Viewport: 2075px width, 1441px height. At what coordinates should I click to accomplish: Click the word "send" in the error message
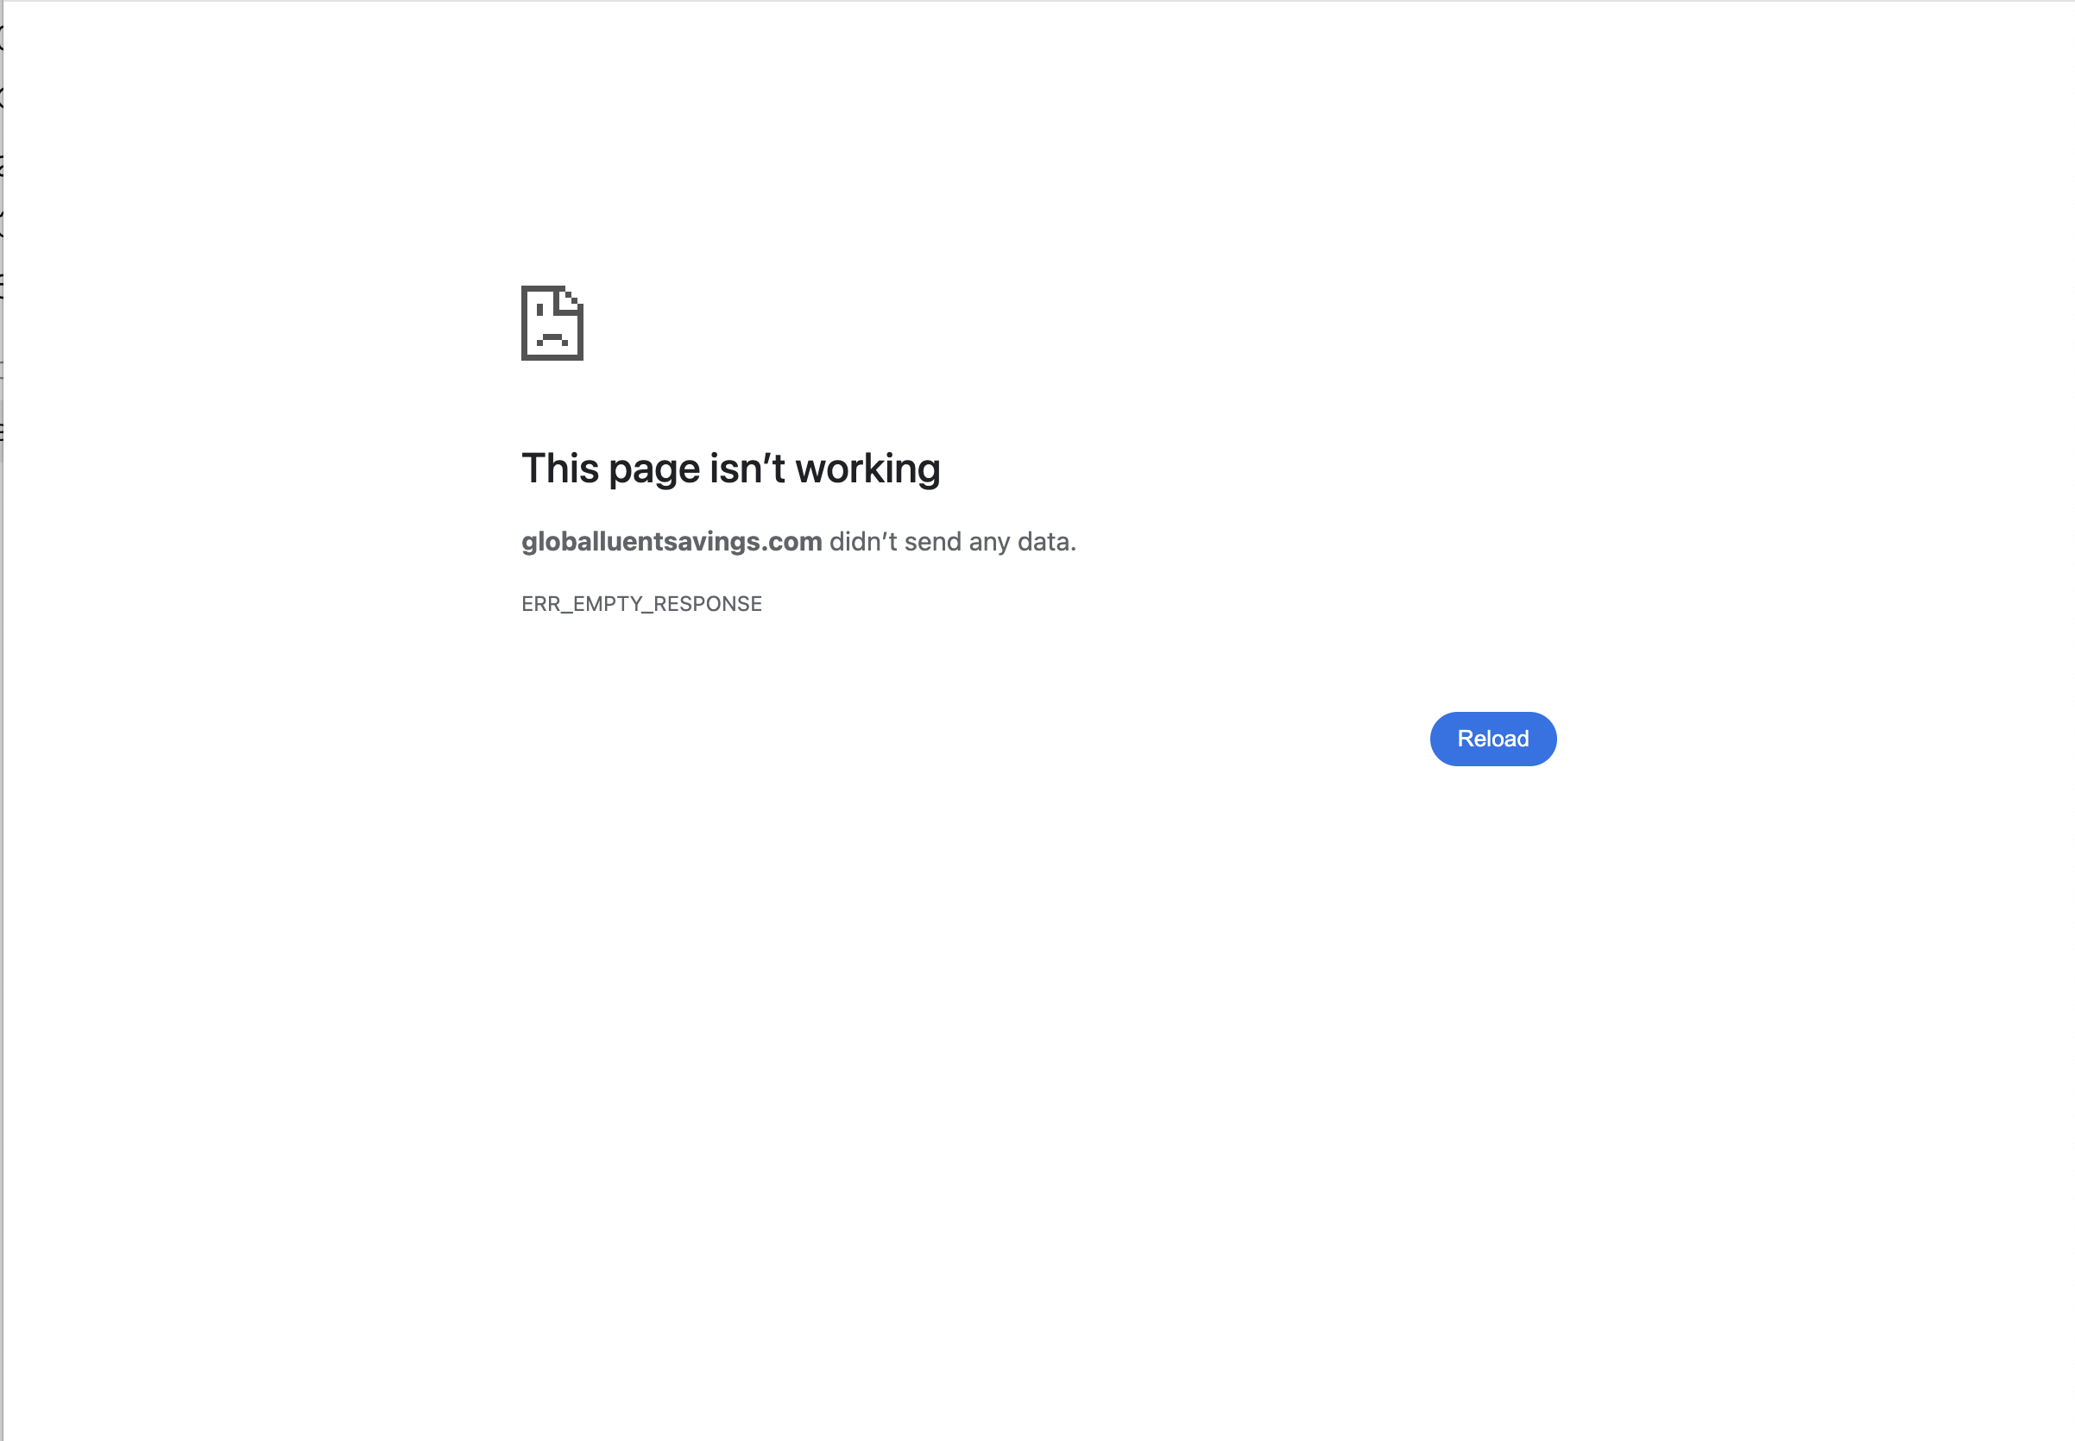pyautogui.click(x=933, y=542)
